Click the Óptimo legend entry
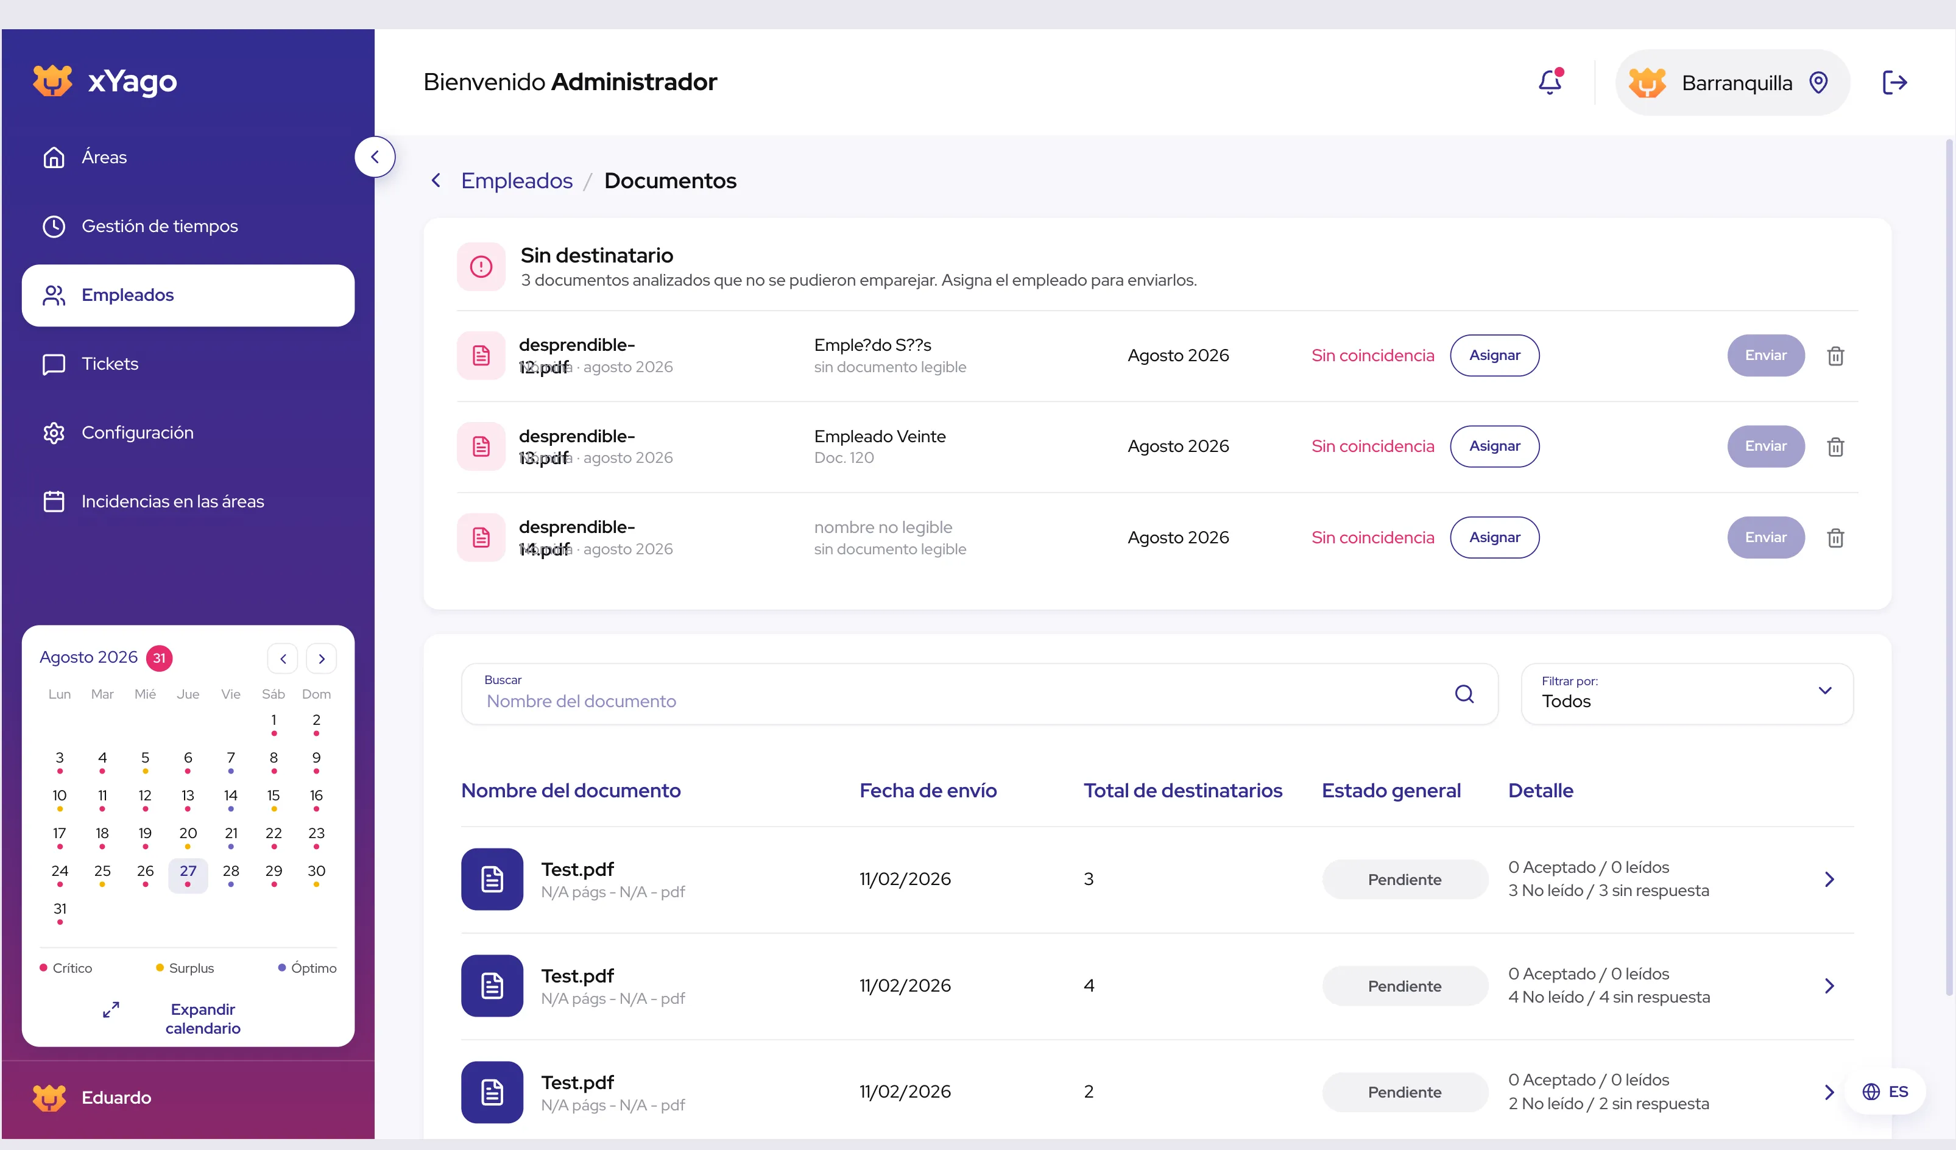 pos(308,968)
